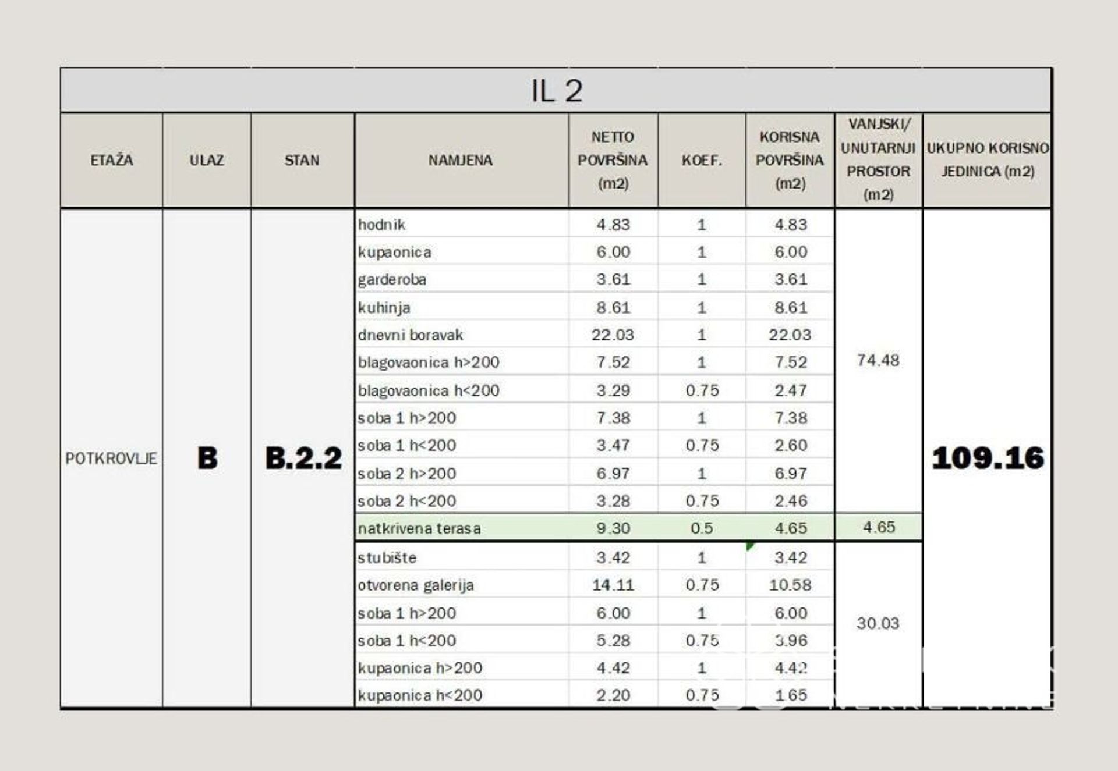This screenshot has width=1118, height=771.
Task: Select the blagovaonica h<200 label
Action: coord(429,390)
